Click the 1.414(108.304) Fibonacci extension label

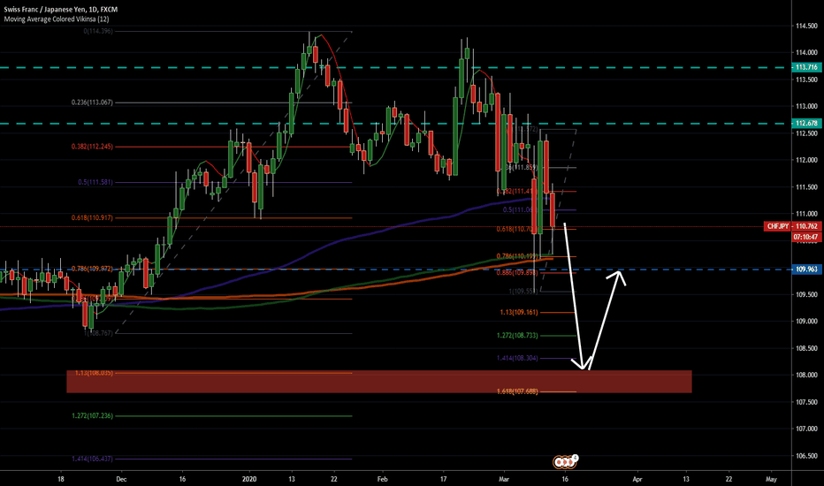point(517,359)
